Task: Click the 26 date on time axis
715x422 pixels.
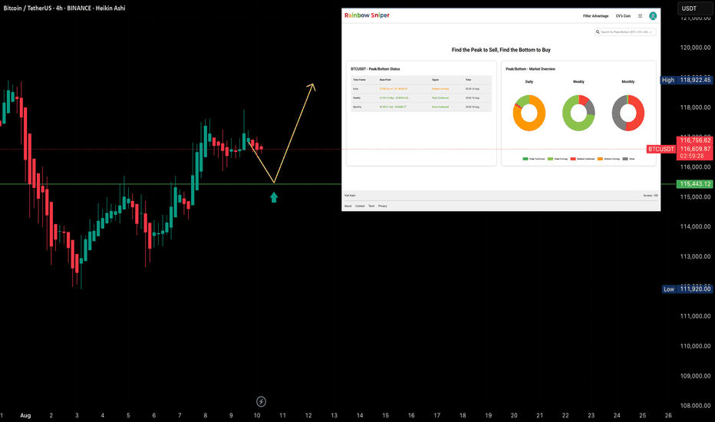Action: (668, 415)
